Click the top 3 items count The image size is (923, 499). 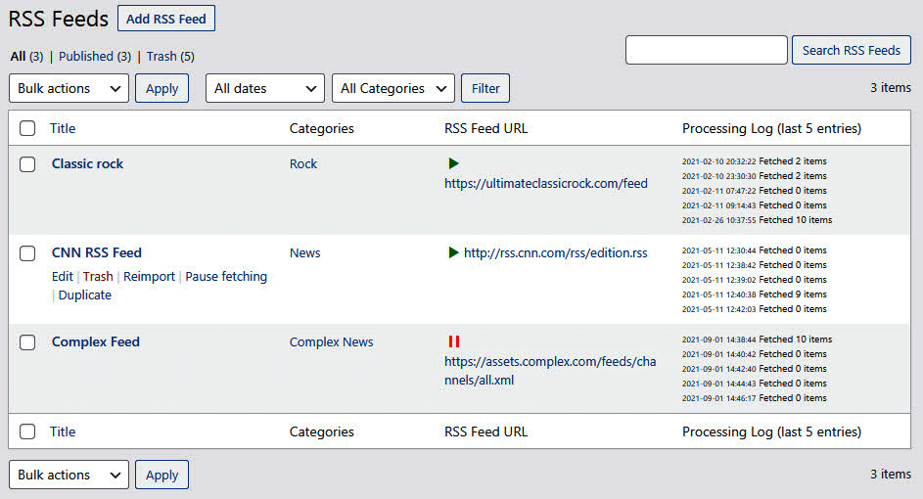[x=891, y=88]
